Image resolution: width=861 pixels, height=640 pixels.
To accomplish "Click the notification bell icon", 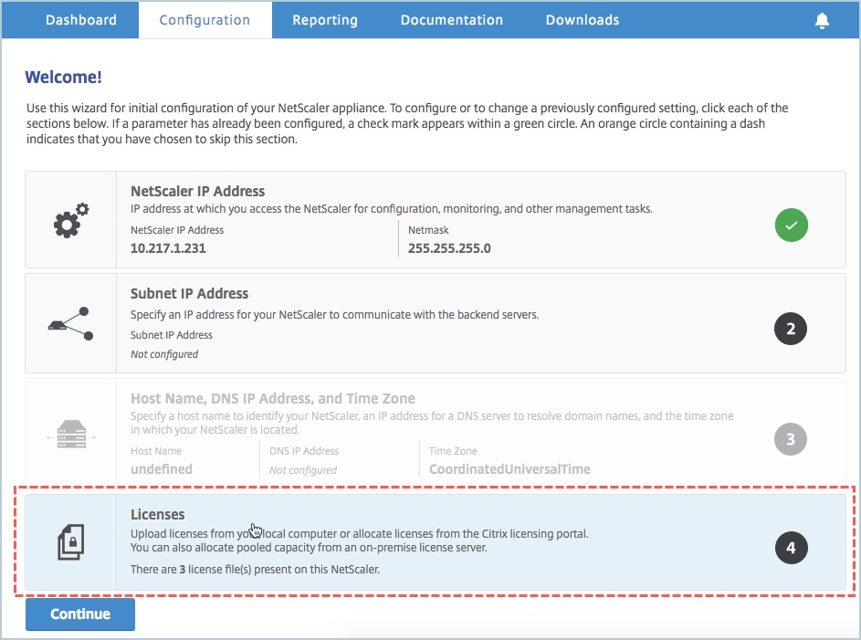I will (822, 21).
